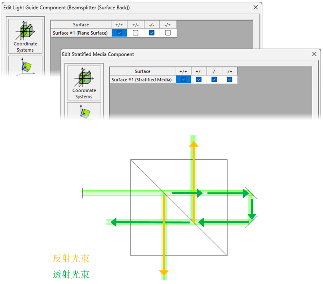Image resolution: width=323 pixels, height=284 pixels.
Task: Click Surface column header in Light Guide table
Action: [x=81, y=25]
